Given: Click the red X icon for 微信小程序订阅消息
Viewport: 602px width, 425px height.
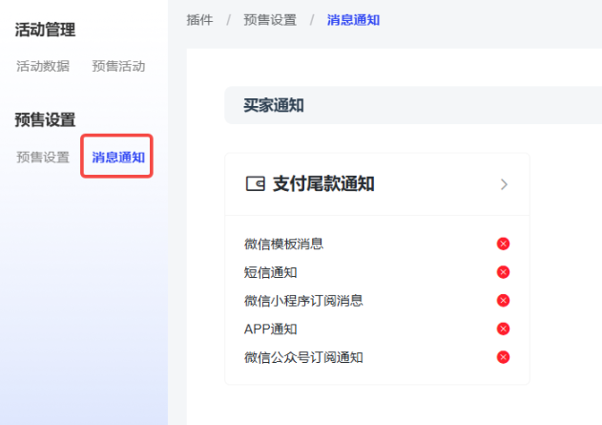Looking at the screenshot, I should tap(504, 301).
